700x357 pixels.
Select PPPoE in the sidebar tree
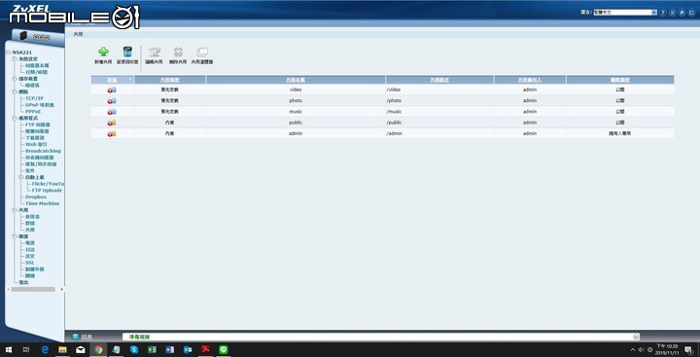tap(33, 111)
